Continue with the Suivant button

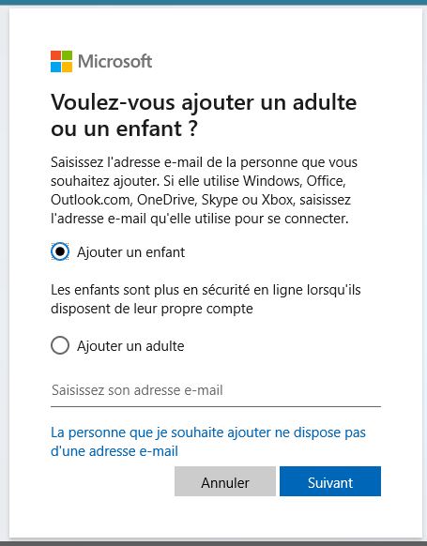coord(330,481)
